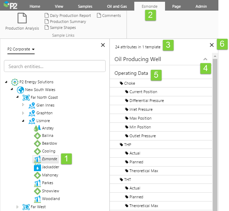The height and width of the screenshot is (211, 229).
Task: Open the Samples ribbon tab
Action: (85, 6)
